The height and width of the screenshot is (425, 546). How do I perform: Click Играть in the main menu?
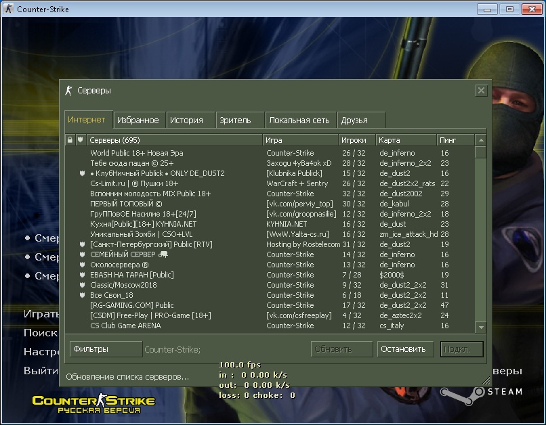pos(41,314)
